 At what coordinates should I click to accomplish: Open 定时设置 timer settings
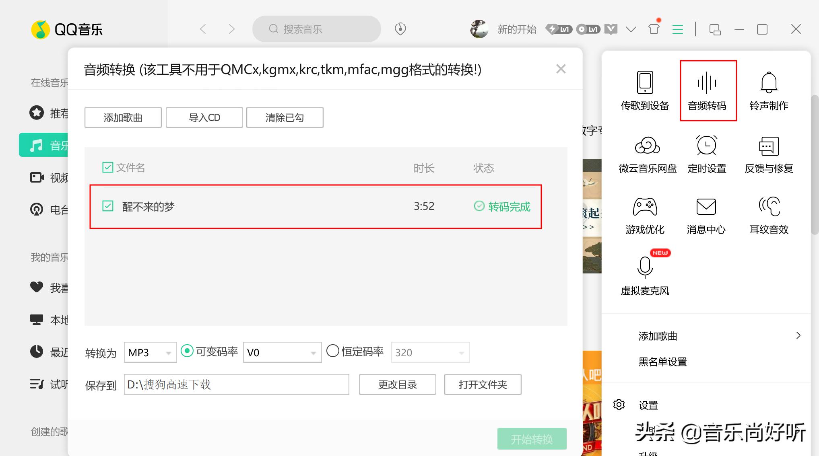point(706,154)
